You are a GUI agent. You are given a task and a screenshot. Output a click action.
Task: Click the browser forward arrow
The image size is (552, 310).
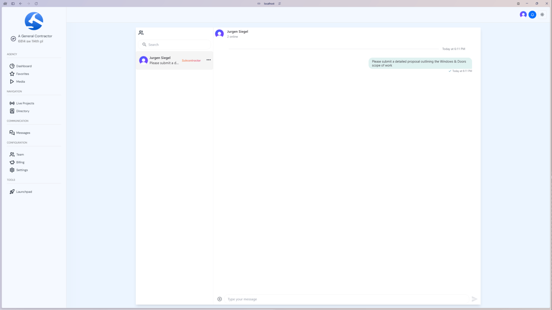(29, 3)
